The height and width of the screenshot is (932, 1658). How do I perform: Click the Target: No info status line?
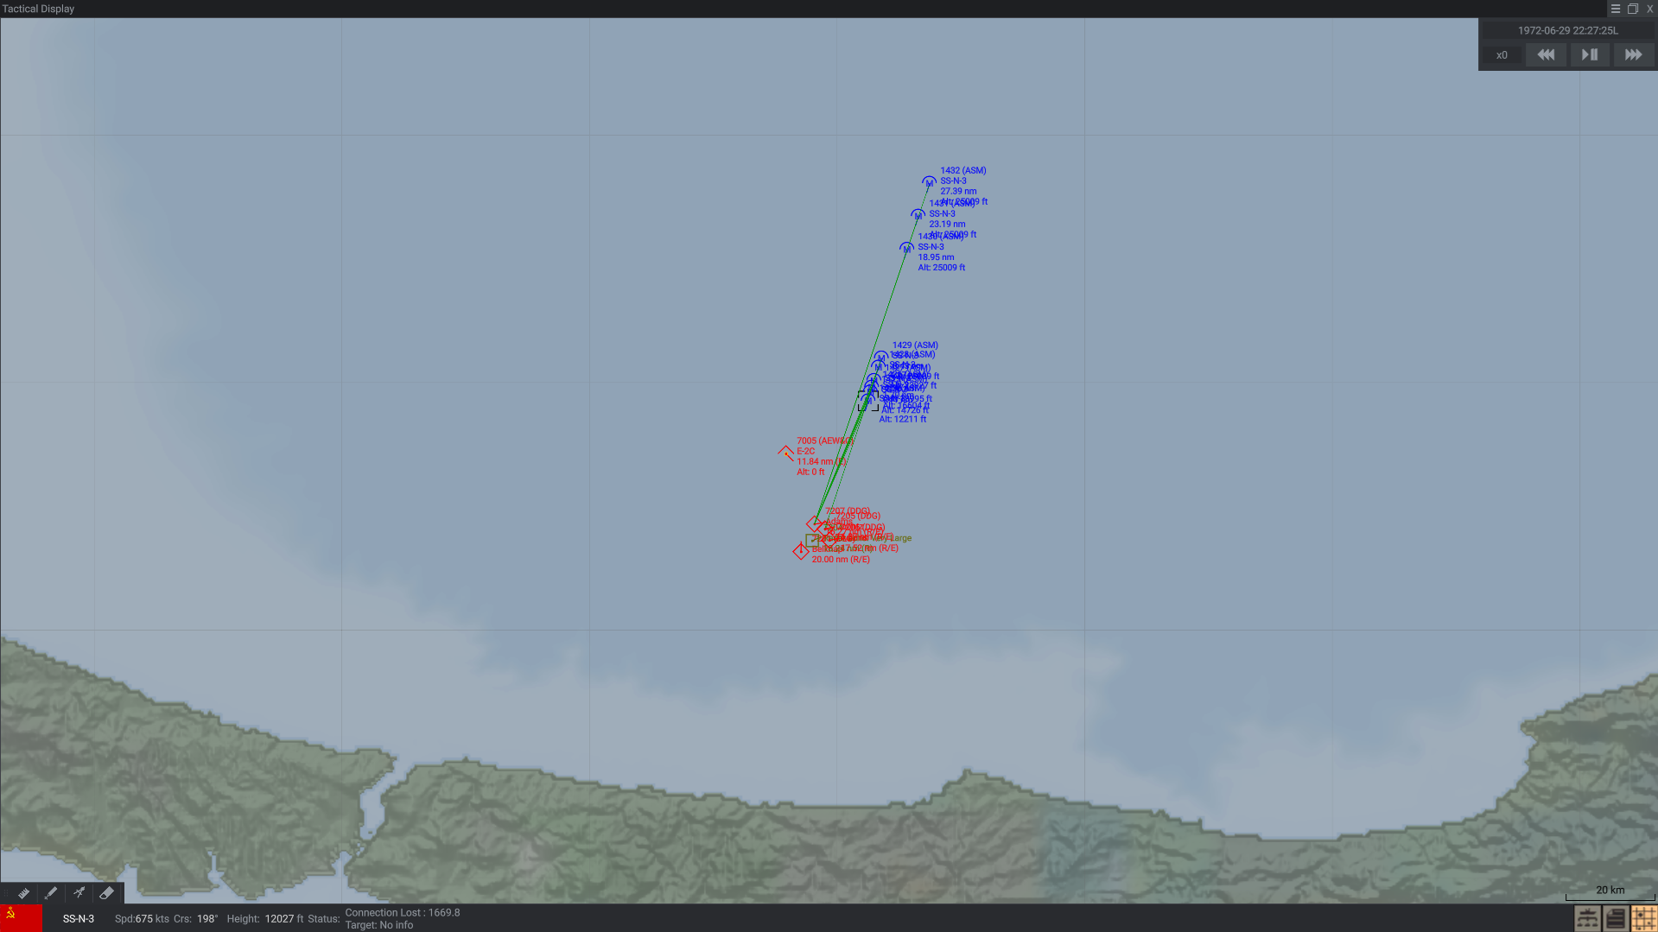click(x=379, y=925)
